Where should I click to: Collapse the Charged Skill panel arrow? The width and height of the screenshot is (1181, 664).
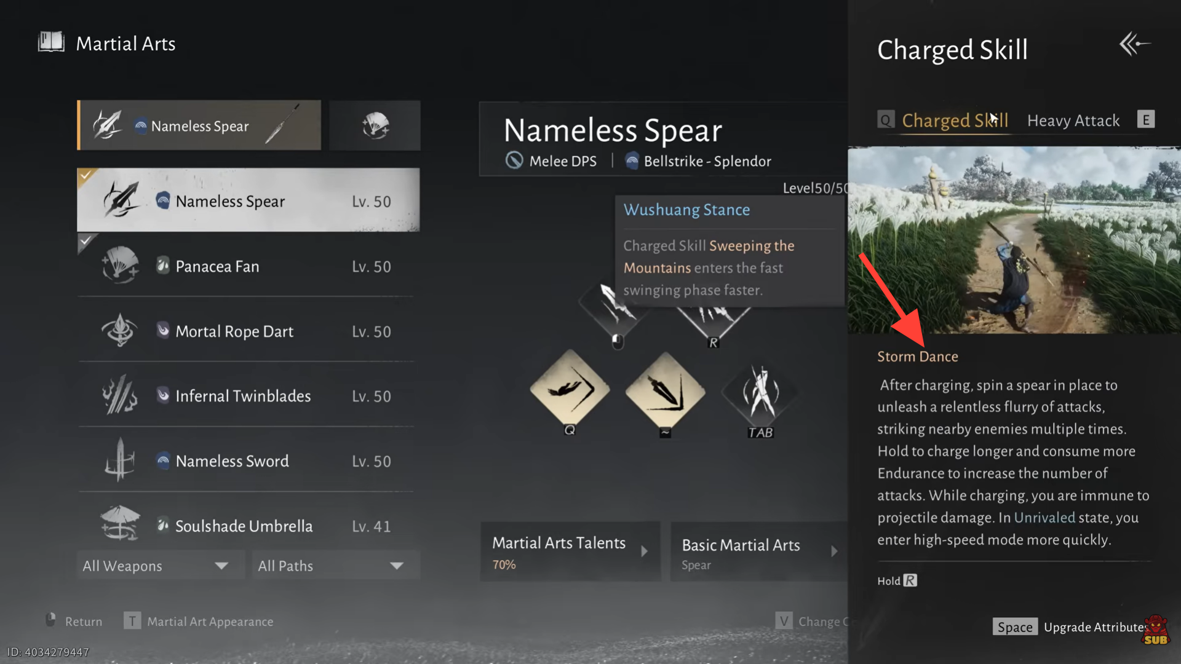[x=1134, y=44]
